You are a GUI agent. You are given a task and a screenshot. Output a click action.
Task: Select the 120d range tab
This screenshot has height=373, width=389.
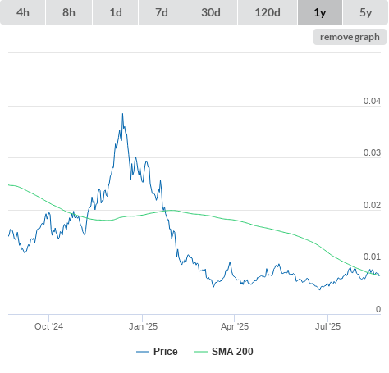click(268, 12)
